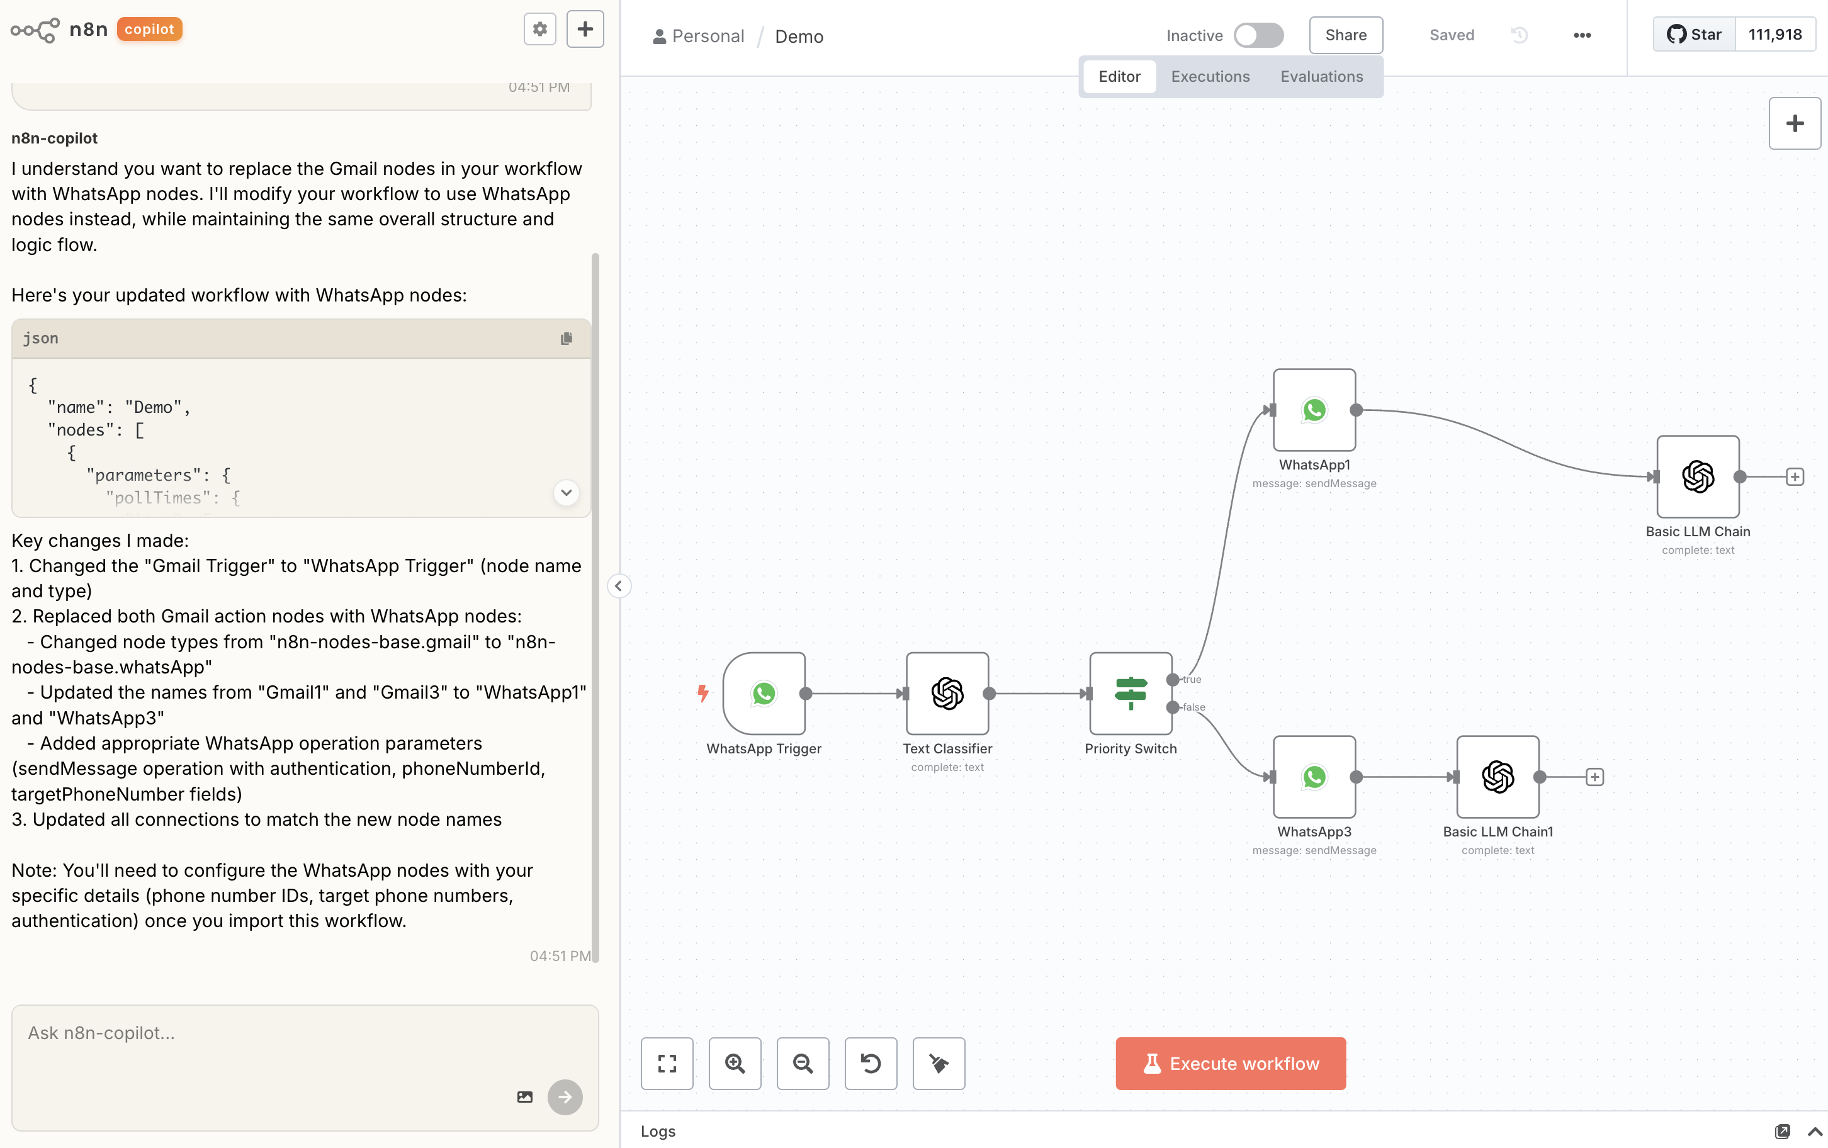Viewport: 1828px width, 1148px height.
Task: Click the Priority Switch false output
Action: coord(1173,707)
